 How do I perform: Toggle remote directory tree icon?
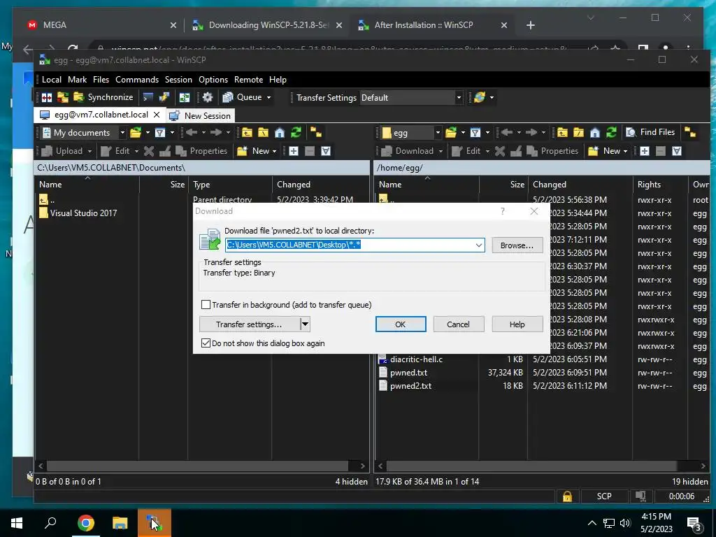tap(690, 133)
